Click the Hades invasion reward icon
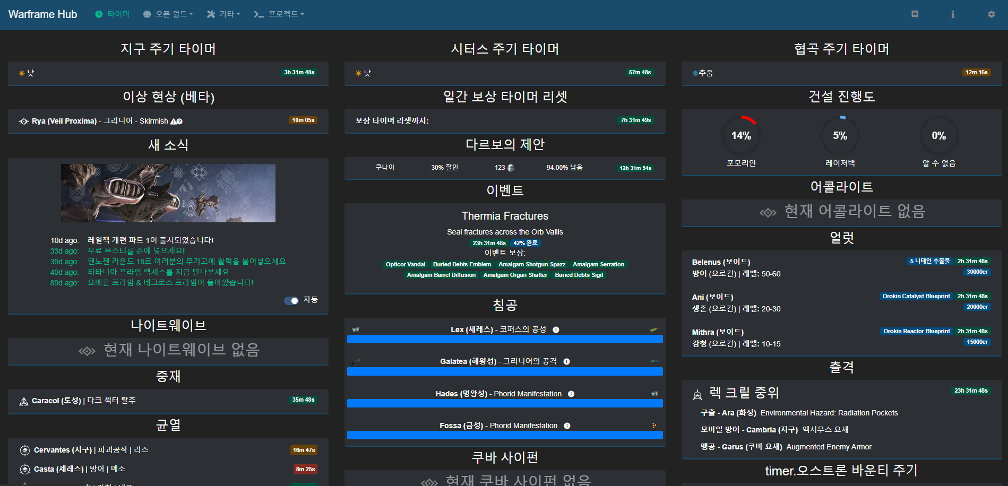1008x486 pixels. coord(654,394)
